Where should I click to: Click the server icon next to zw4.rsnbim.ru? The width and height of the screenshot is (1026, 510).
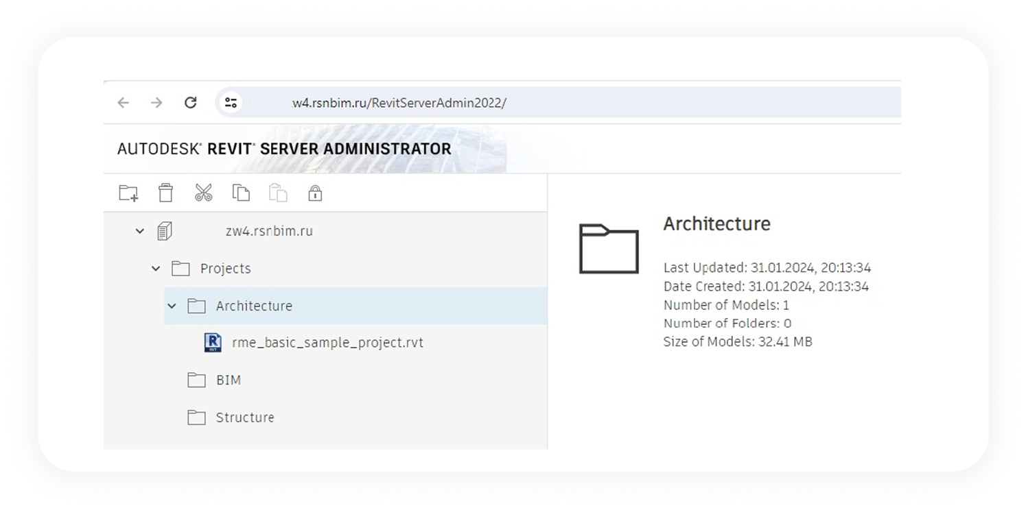pyautogui.click(x=164, y=231)
